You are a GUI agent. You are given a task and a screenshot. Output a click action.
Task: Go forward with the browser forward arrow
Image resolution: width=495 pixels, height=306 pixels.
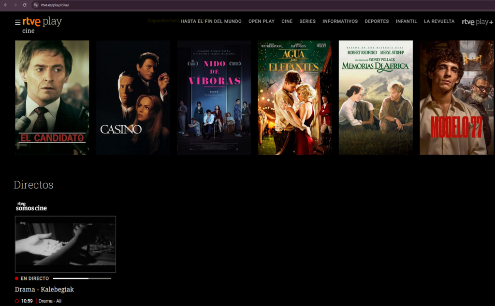click(15, 5)
